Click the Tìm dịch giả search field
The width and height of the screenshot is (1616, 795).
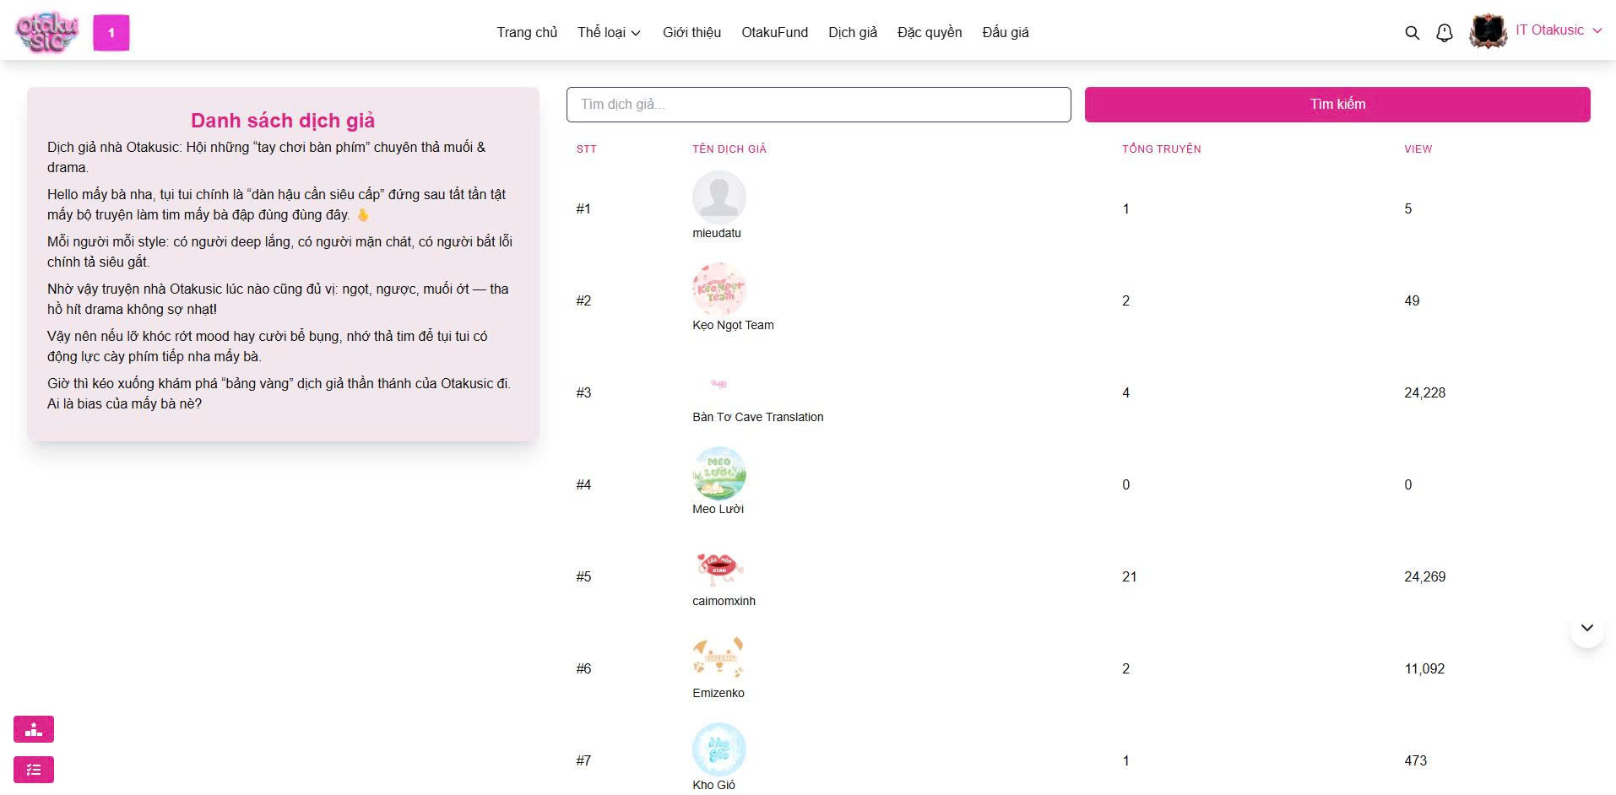(818, 105)
